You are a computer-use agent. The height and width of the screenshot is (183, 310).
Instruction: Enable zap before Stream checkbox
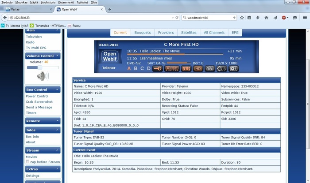coord(27,162)
